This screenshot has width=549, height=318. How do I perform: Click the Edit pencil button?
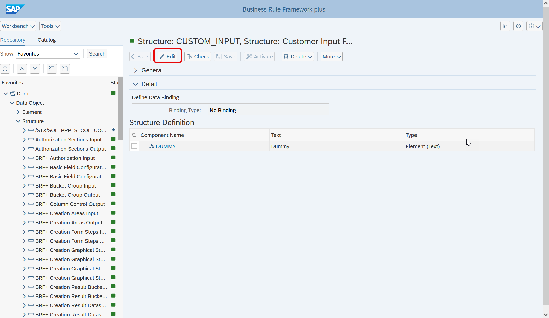[x=167, y=57]
